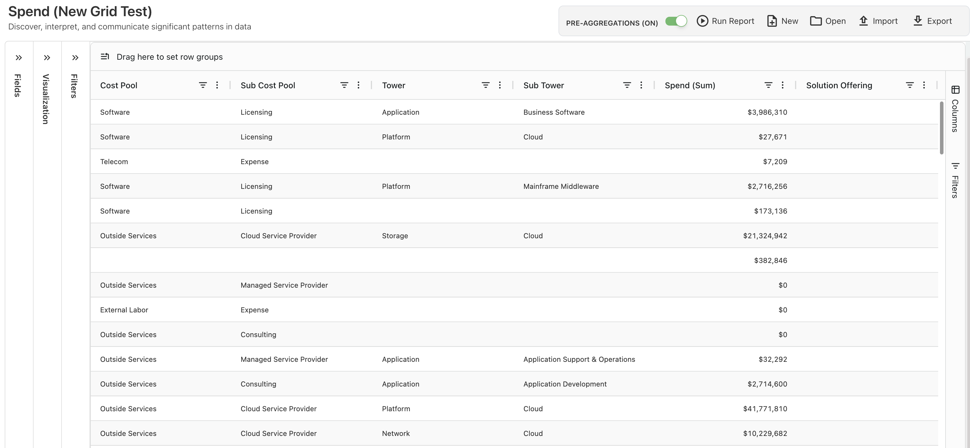Open the filter on Sub Tower column
The image size is (970, 448).
tap(626, 85)
